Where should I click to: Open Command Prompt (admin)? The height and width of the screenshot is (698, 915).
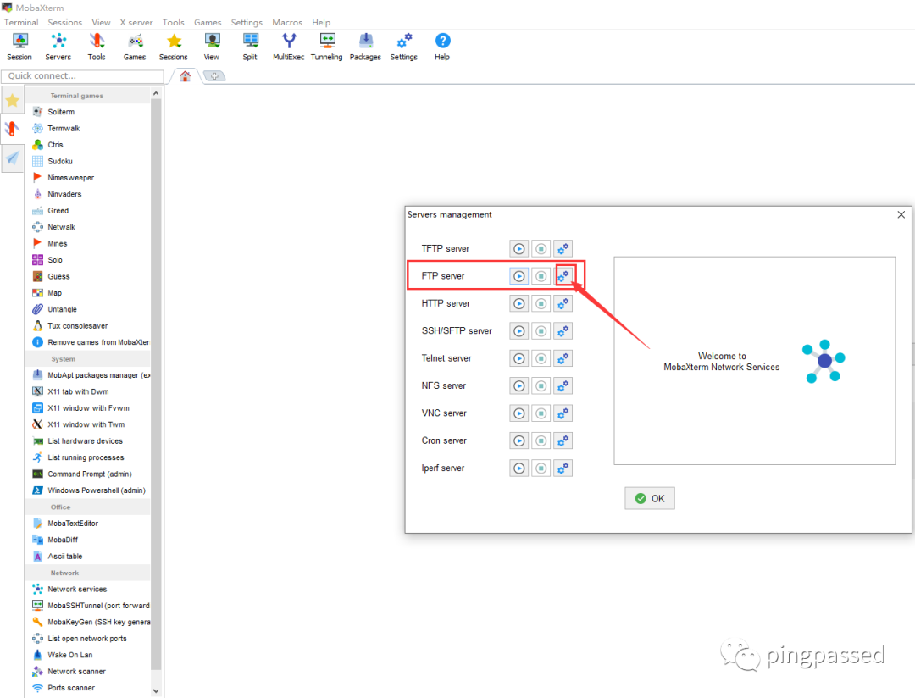pyautogui.click(x=91, y=474)
